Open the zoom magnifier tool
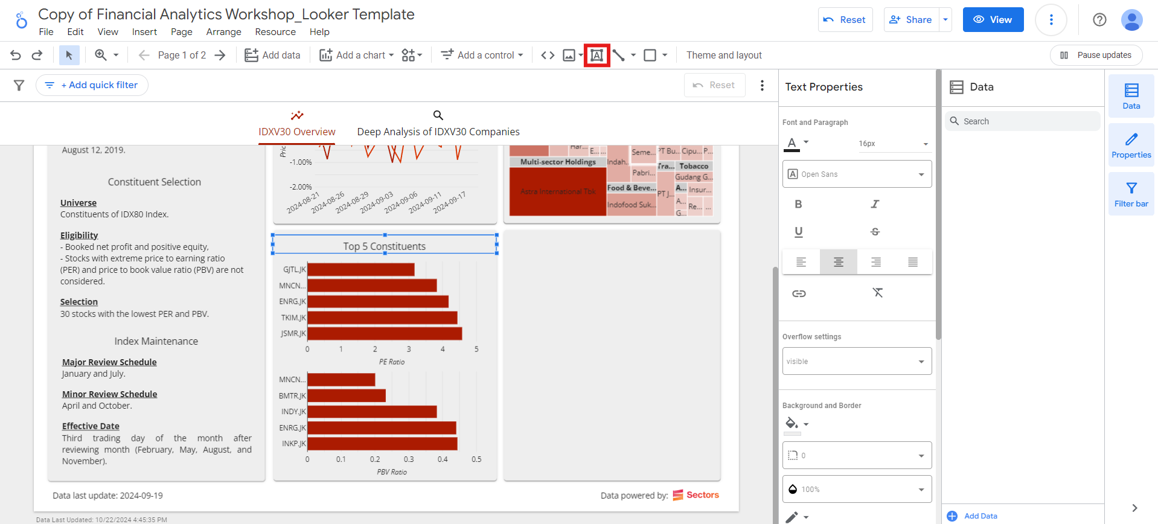 (x=101, y=55)
